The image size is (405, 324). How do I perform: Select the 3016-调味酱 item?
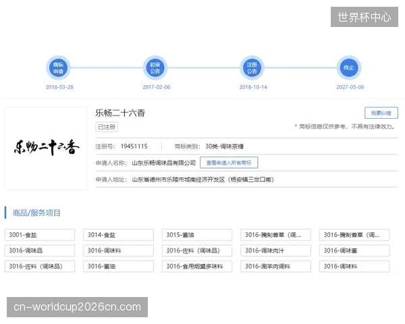[x=354, y=250]
